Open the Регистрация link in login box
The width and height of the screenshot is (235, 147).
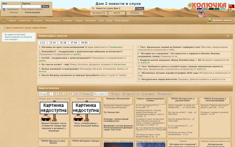[x=33, y=12]
